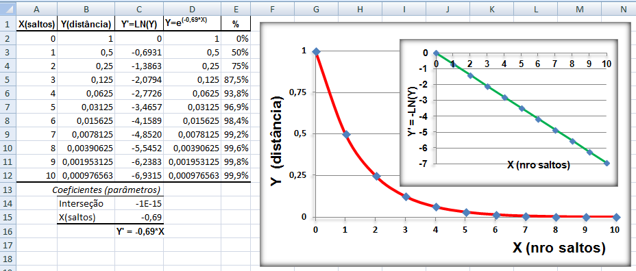The image size is (636, 271).
Task: Select the green trend line in inset chart
Action: click(513, 103)
